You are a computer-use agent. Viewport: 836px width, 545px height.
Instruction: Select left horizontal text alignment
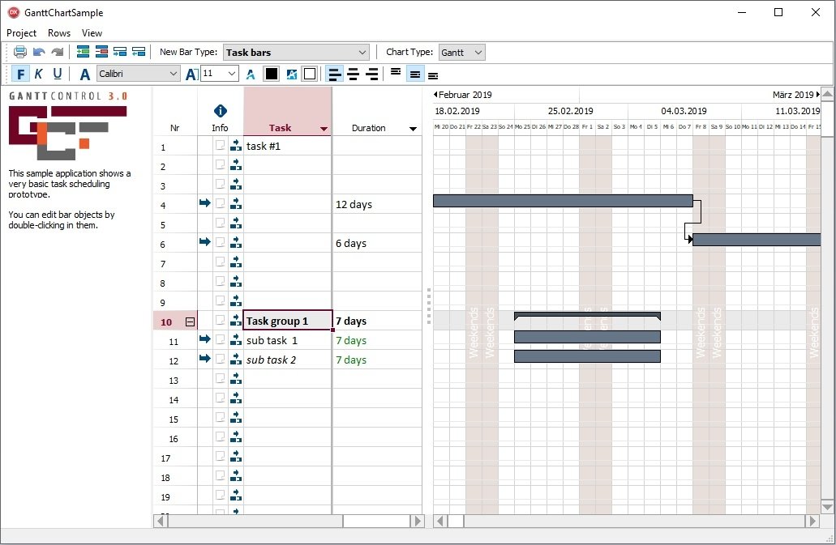point(334,74)
